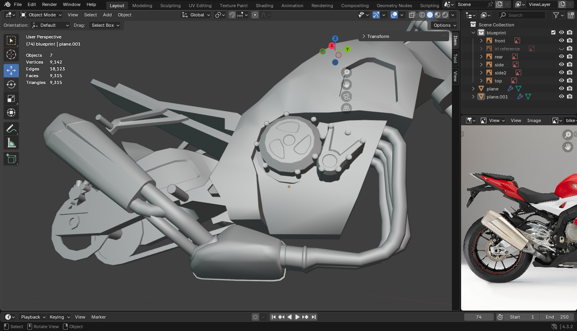Toggle visibility of plane.001 object

[561, 97]
